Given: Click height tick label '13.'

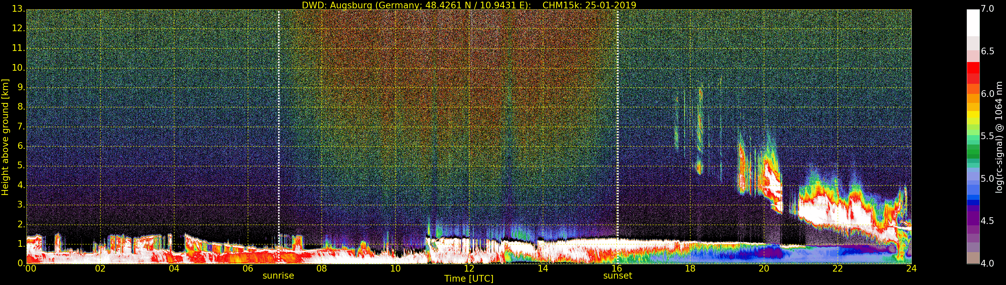Looking at the screenshot, I should click(x=18, y=9).
